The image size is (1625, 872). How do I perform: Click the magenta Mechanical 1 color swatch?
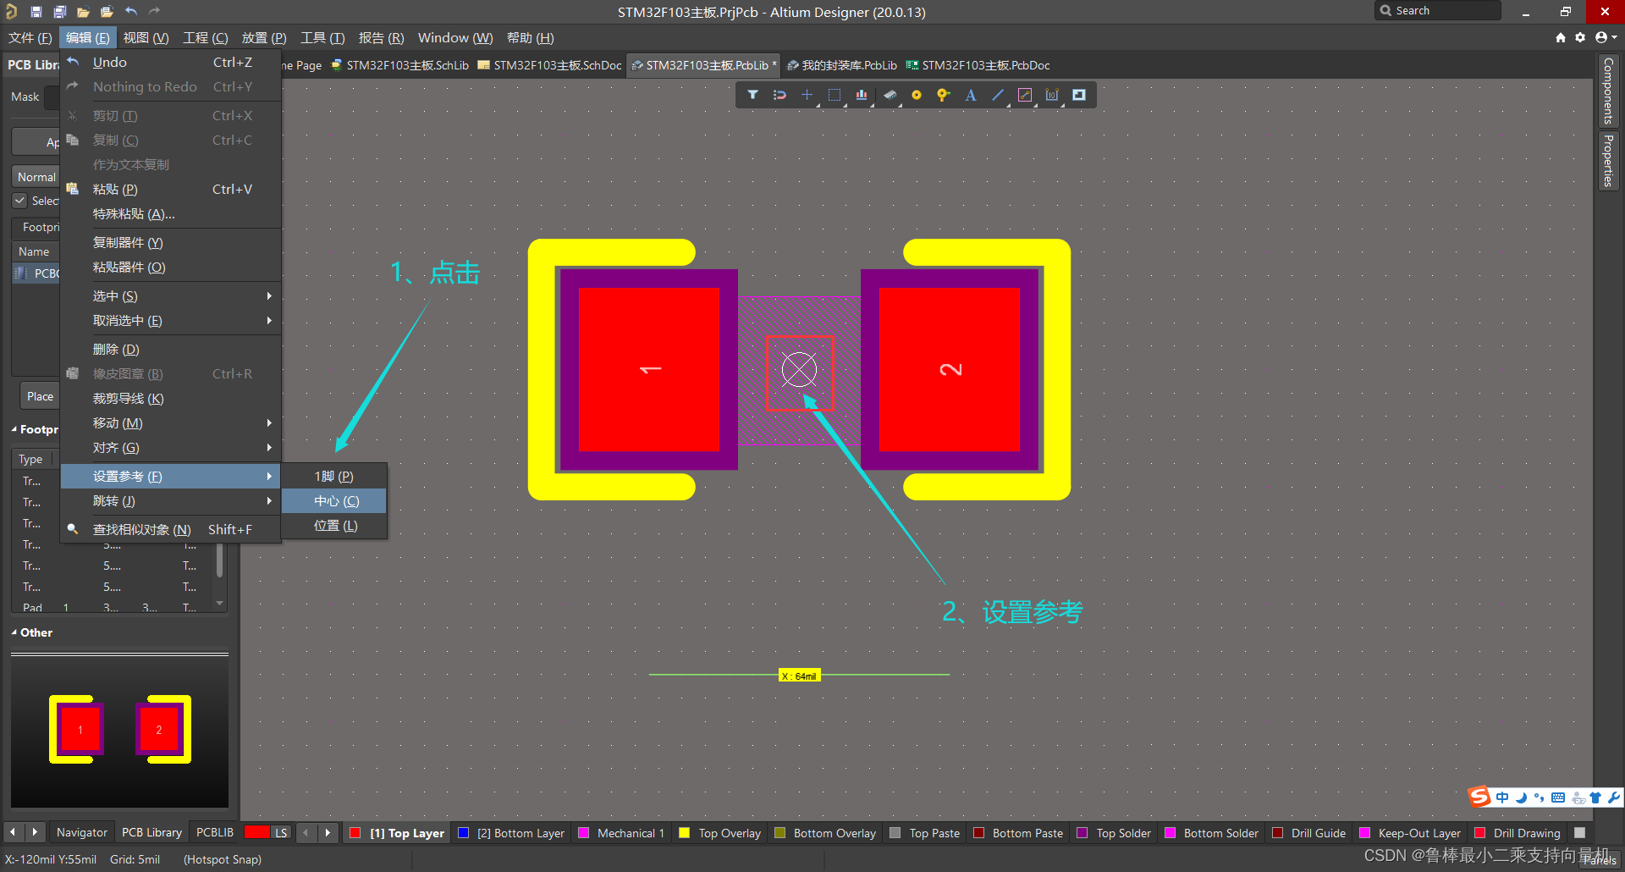pos(584,833)
